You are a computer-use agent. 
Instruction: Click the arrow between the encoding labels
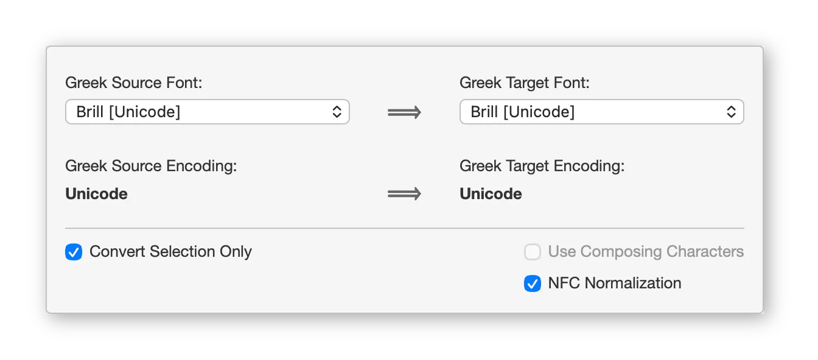point(404,194)
